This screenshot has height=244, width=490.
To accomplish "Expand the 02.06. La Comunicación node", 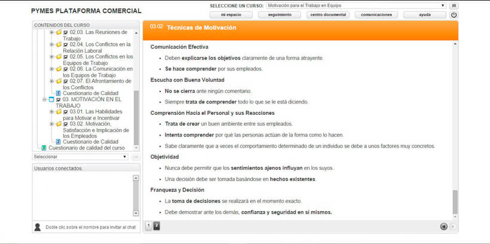I will pyautogui.click(x=51, y=69).
